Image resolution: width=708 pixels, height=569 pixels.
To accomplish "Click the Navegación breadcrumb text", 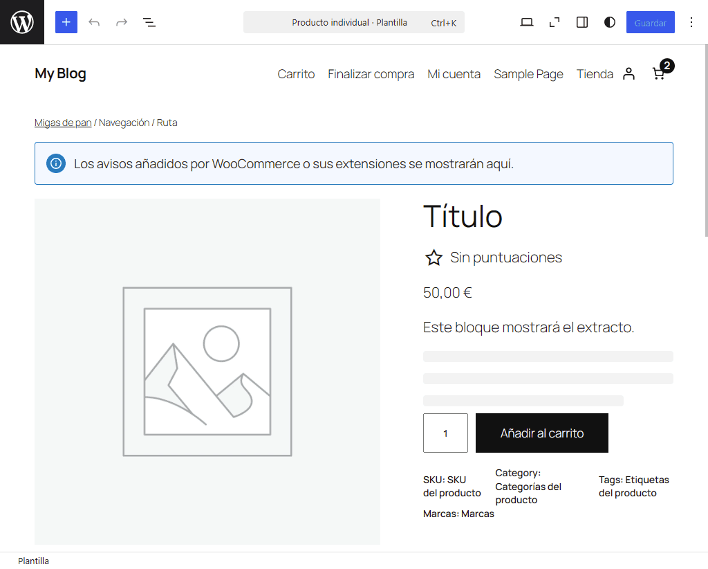I will point(124,123).
